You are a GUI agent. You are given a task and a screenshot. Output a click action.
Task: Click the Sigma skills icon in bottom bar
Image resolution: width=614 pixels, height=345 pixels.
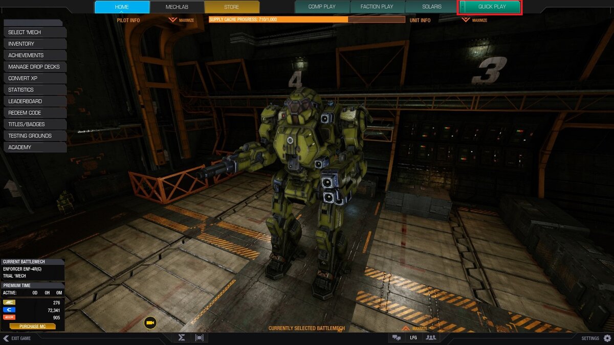181,338
